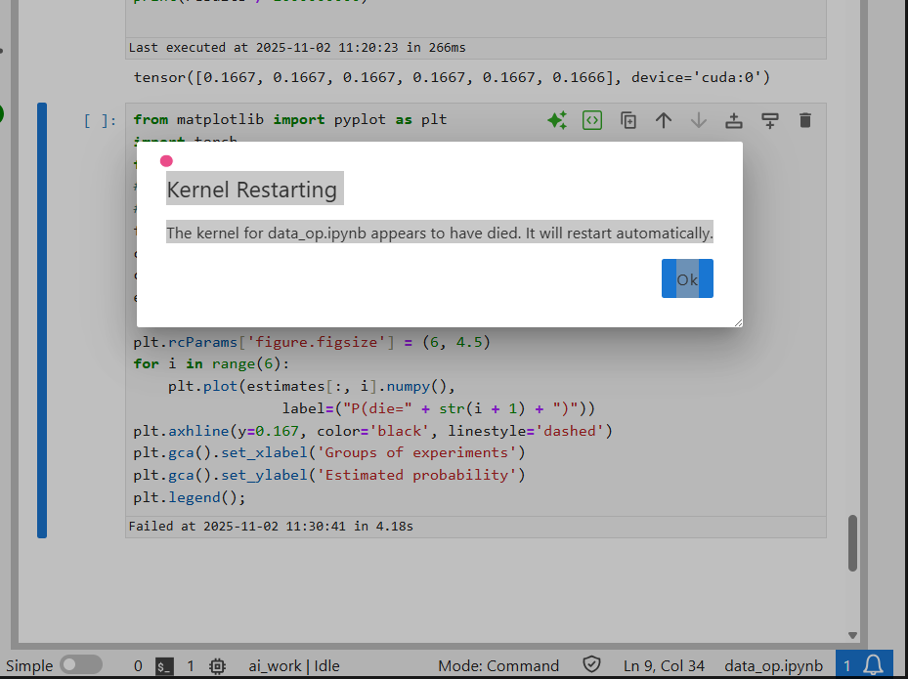Click the scroll down arrow

pyautogui.click(x=852, y=634)
